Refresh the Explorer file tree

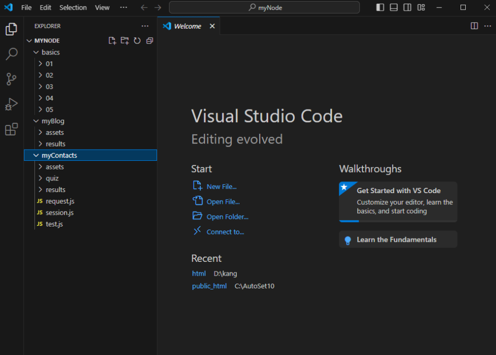point(137,41)
